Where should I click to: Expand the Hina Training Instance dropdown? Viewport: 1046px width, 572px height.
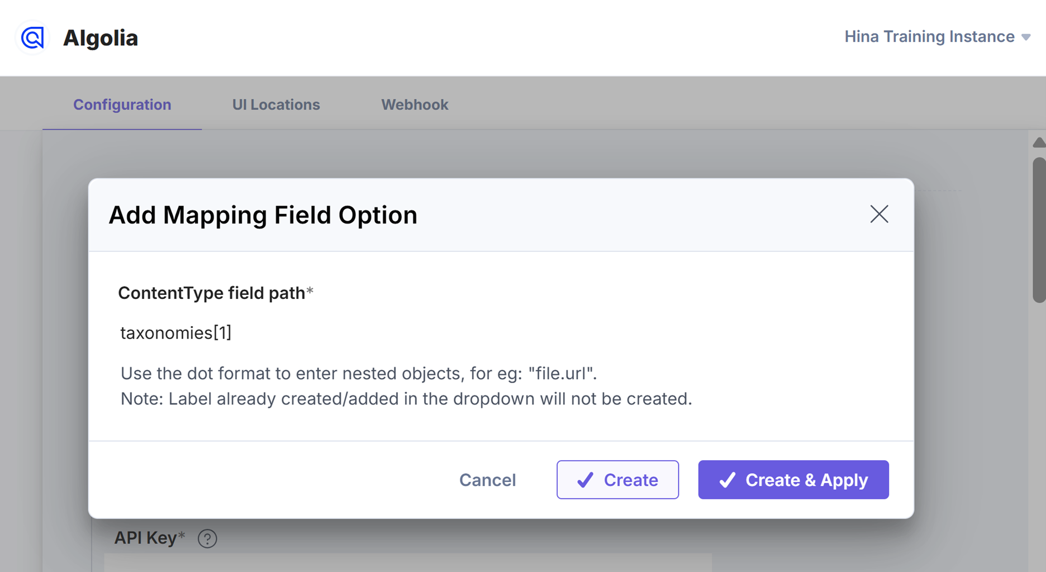coord(937,37)
